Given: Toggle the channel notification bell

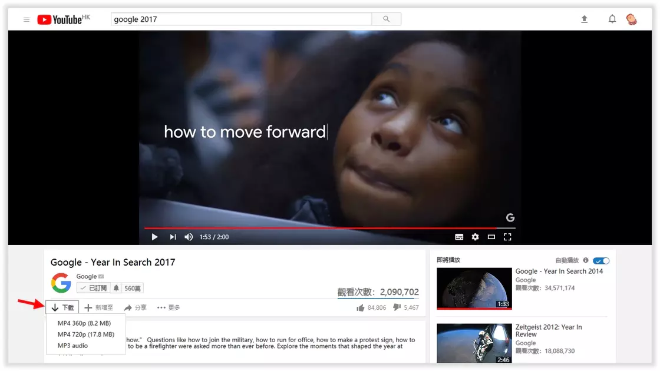Looking at the screenshot, I should point(116,288).
